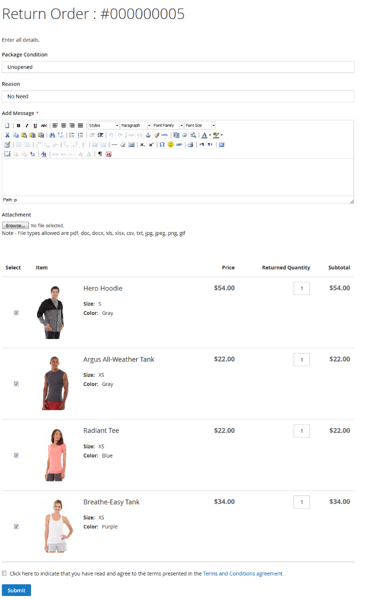The width and height of the screenshot is (366, 600).
Task: Uncheck the Radiant Tee item checkbox
Action: pos(16,455)
